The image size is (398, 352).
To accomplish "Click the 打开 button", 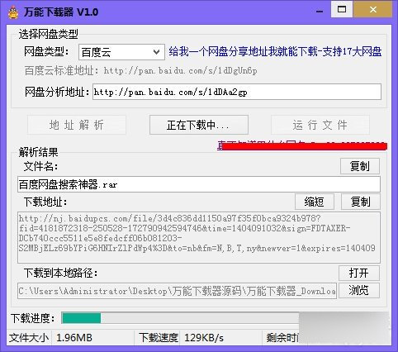I will 359,273.
